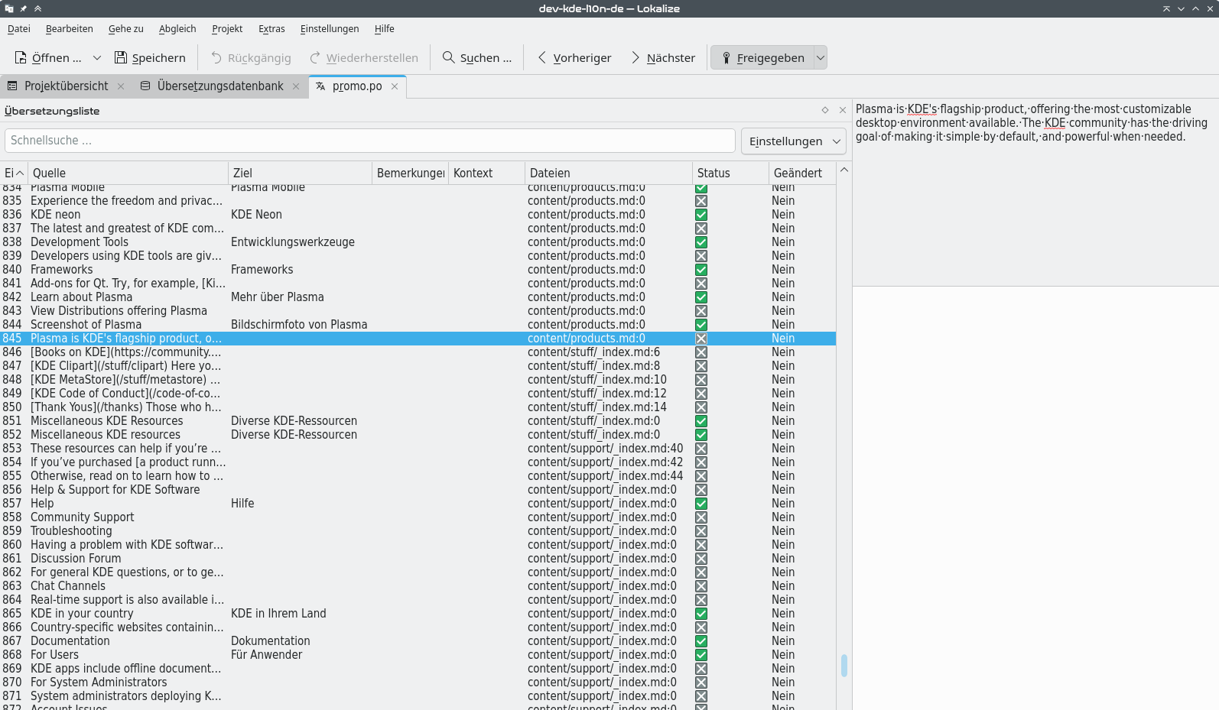Toggle the Freigegeben approved button

(762, 57)
